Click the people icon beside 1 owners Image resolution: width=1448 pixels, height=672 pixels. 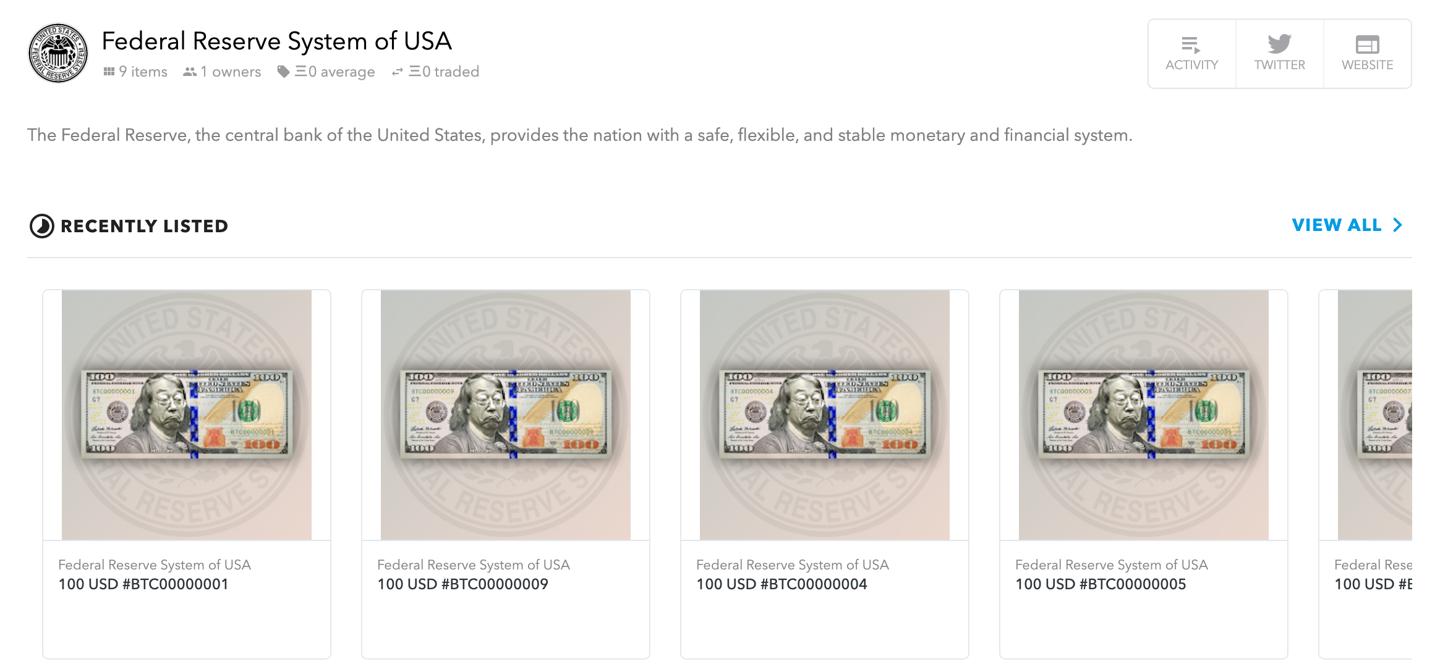click(190, 72)
